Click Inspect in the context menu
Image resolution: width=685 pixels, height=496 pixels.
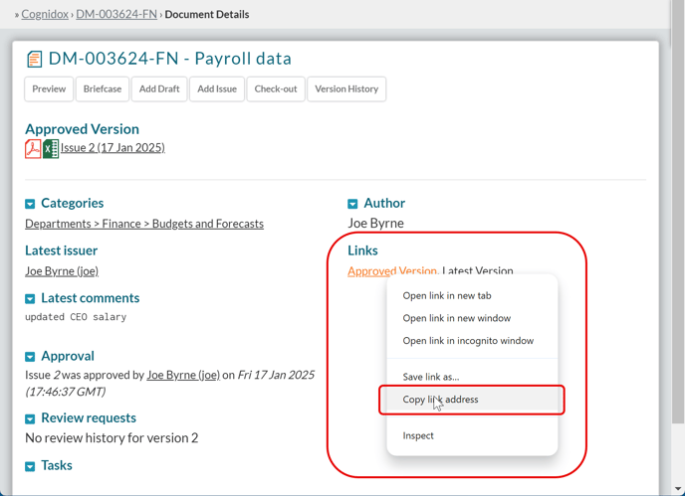[418, 435]
